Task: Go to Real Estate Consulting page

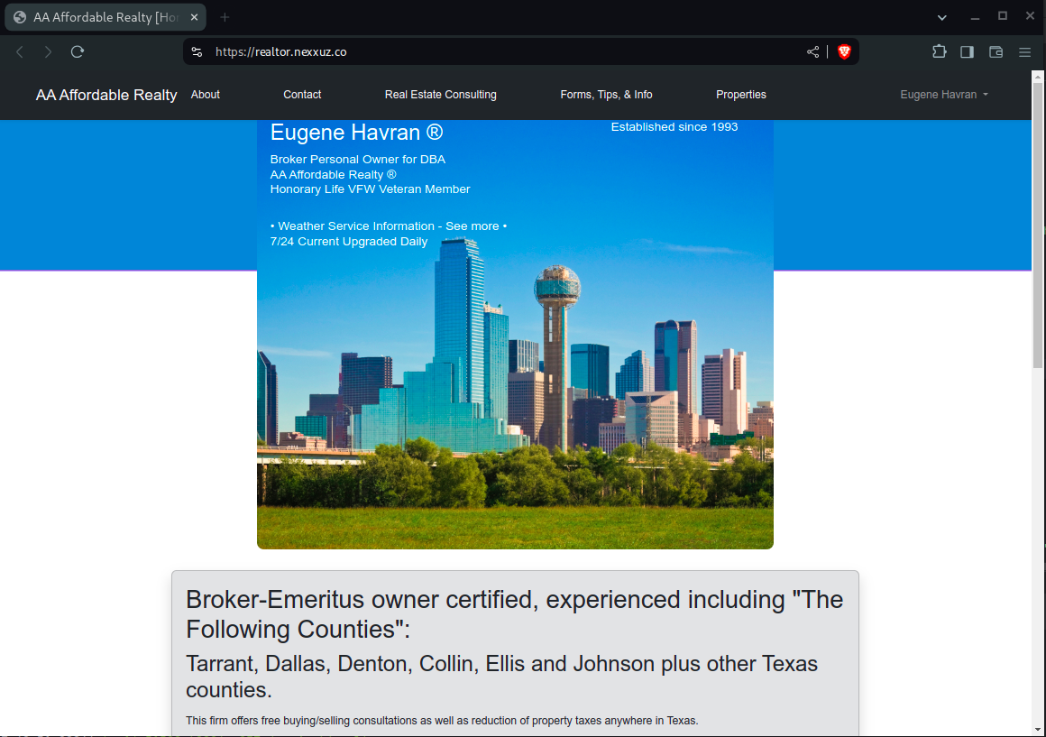Action: tap(440, 95)
